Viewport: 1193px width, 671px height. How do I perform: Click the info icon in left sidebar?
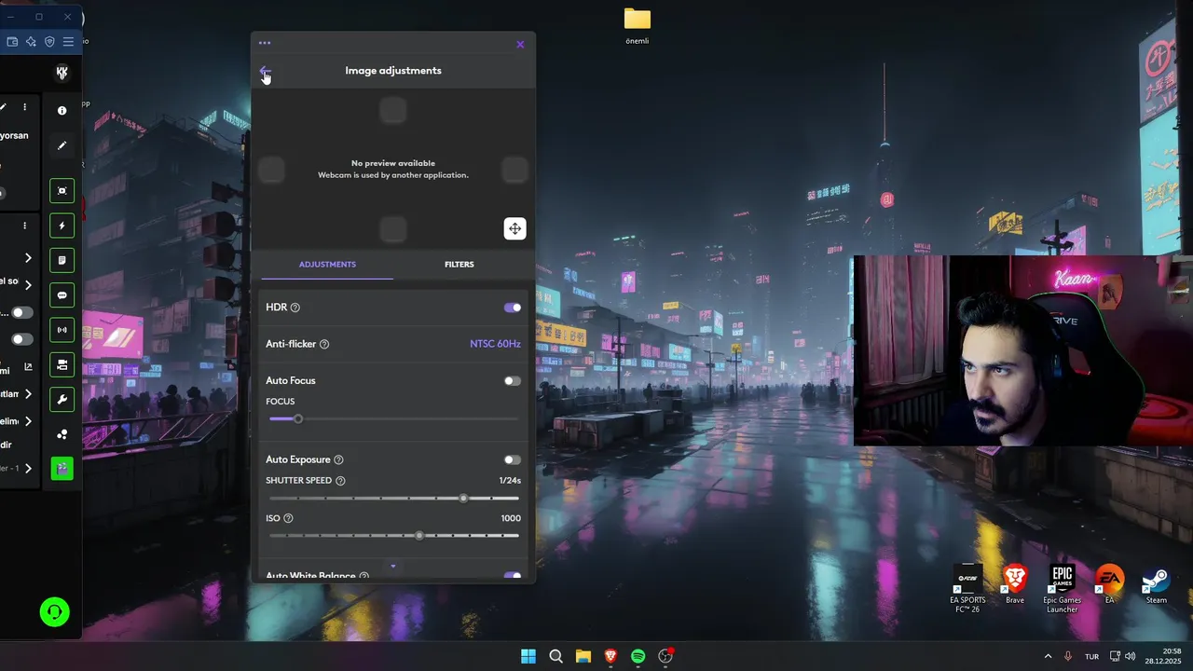tap(62, 111)
